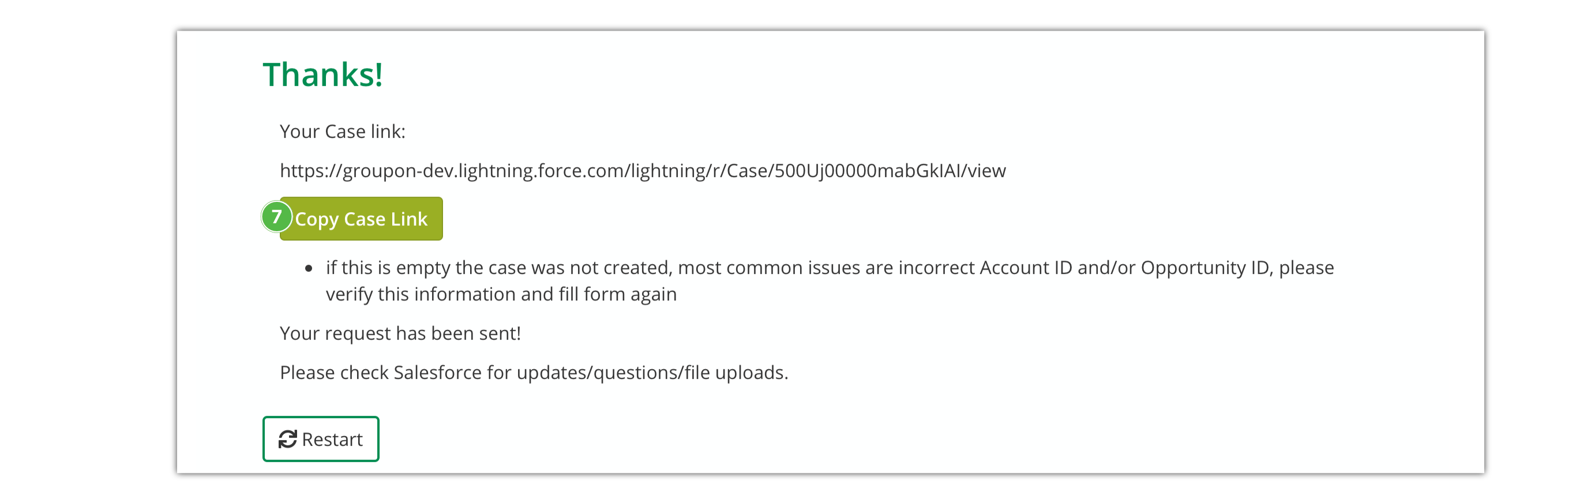Click "Account ID" in the note
The height and width of the screenshot is (496, 1576).
(1026, 268)
